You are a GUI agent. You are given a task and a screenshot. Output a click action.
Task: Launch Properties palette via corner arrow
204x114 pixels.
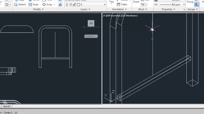(x=184, y=9)
